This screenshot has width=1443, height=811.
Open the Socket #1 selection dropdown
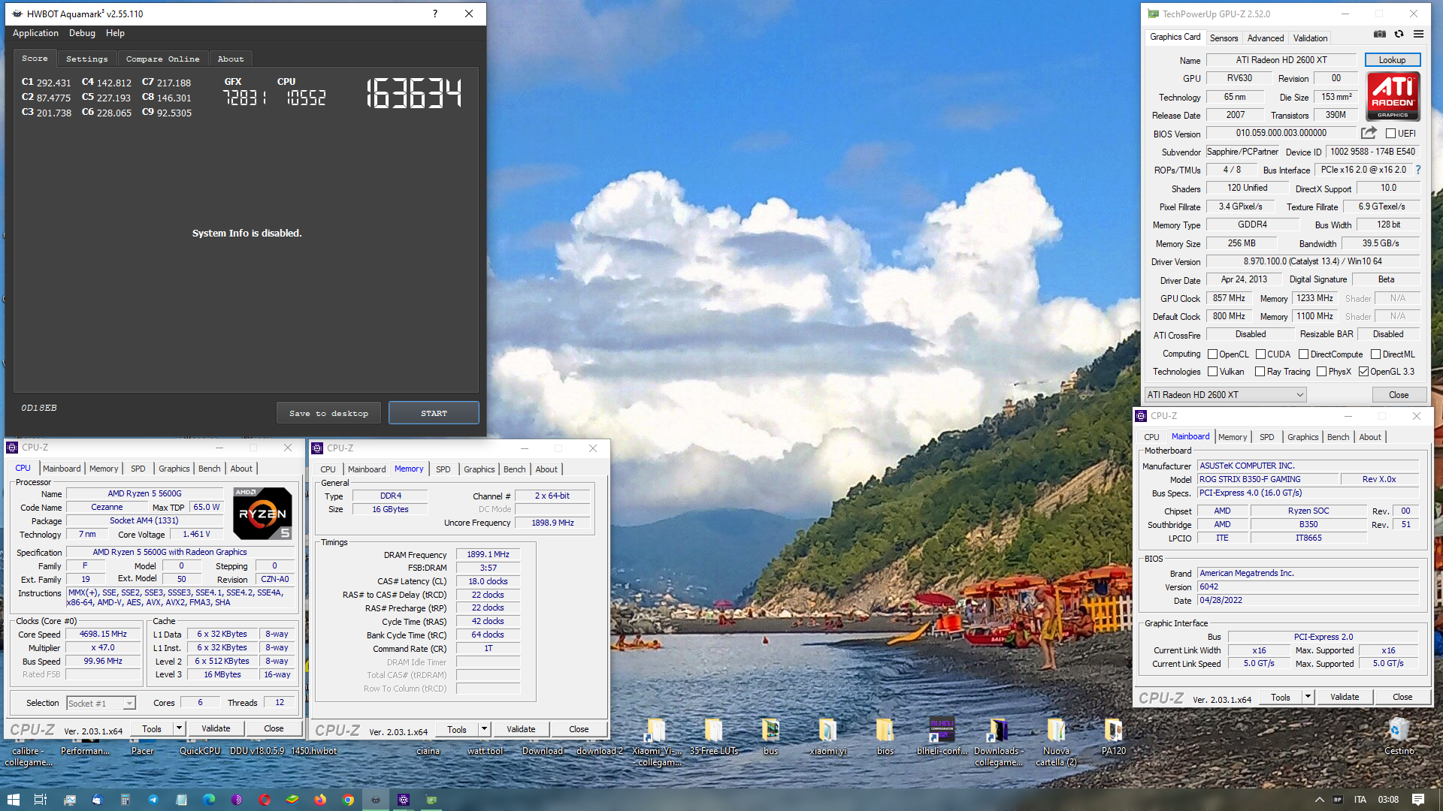(101, 704)
